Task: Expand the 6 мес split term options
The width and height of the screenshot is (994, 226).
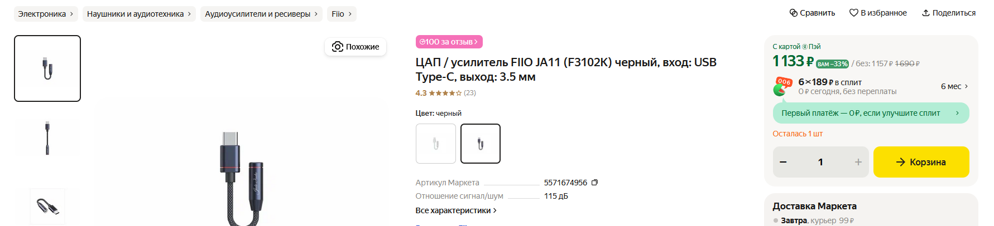Action: [954, 86]
